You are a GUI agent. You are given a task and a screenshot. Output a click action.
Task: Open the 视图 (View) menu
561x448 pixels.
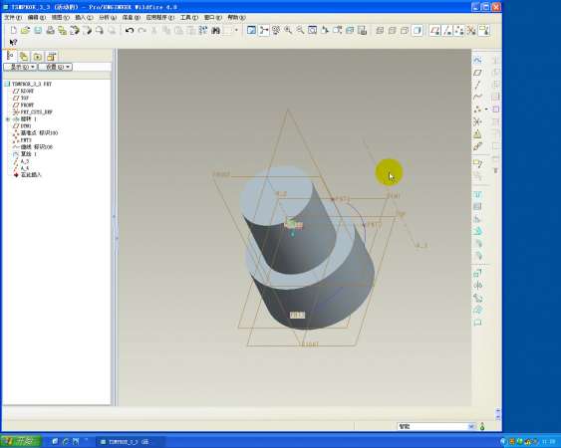tap(60, 17)
